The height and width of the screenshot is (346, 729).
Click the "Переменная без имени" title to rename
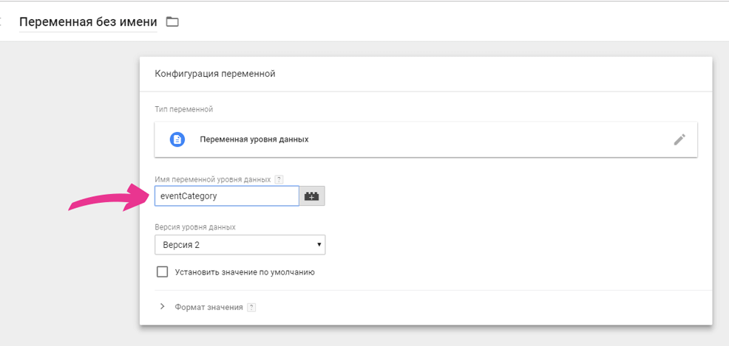[x=87, y=21]
